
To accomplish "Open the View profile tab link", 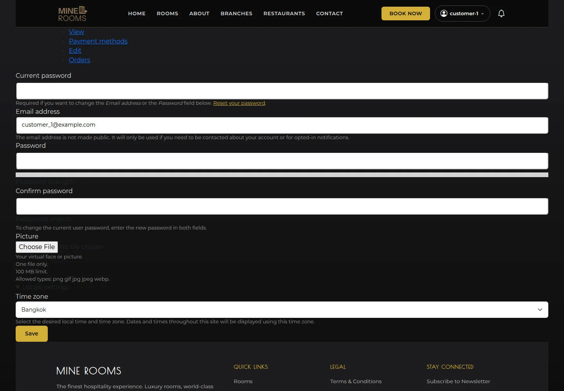I will [x=76, y=32].
